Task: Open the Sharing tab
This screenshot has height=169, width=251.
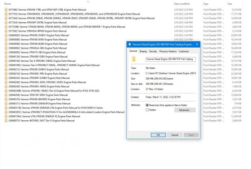Action: [143, 51]
